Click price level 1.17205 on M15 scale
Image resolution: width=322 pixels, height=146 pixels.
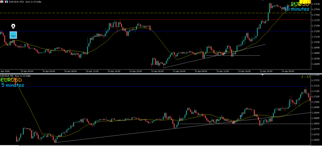tap(316, 31)
